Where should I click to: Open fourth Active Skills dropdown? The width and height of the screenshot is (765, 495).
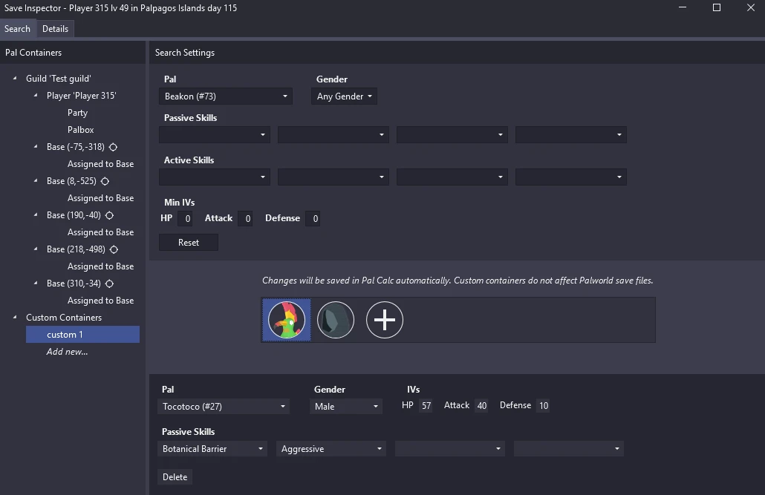[x=571, y=177]
